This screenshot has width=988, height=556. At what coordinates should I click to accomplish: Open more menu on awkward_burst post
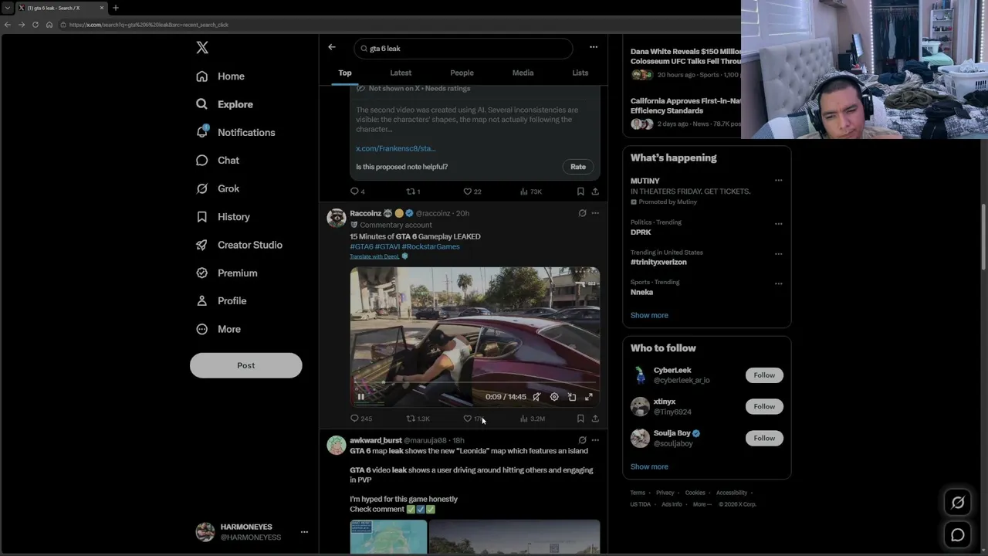click(x=595, y=440)
